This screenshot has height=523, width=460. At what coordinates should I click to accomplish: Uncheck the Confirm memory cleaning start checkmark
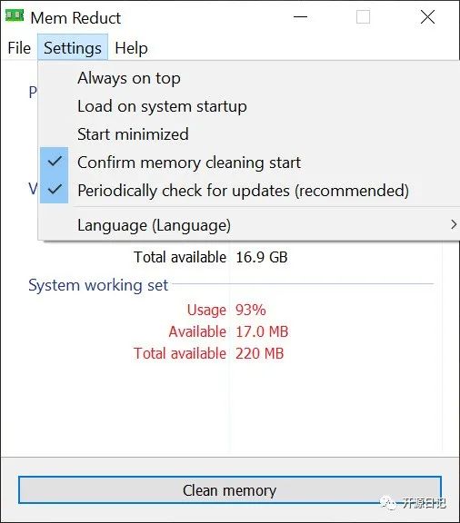(x=55, y=162)
